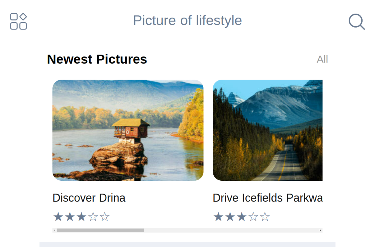Viewport: 370px width, 247px height.
Task: Click the scrollbar's right arrow
Action: click(320, 230)
